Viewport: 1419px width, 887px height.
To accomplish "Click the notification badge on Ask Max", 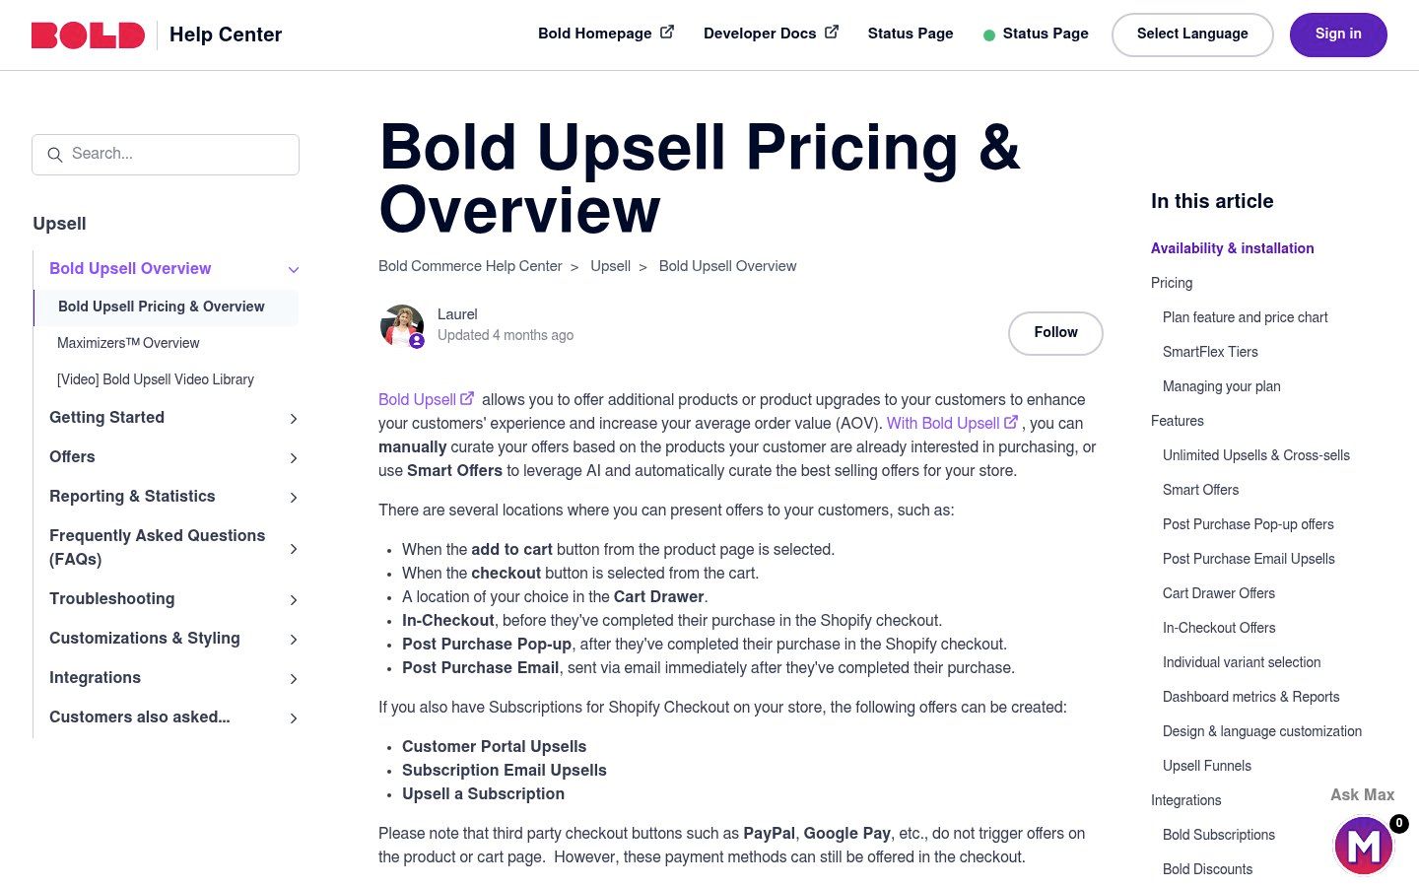I will tap(1398, 822).
